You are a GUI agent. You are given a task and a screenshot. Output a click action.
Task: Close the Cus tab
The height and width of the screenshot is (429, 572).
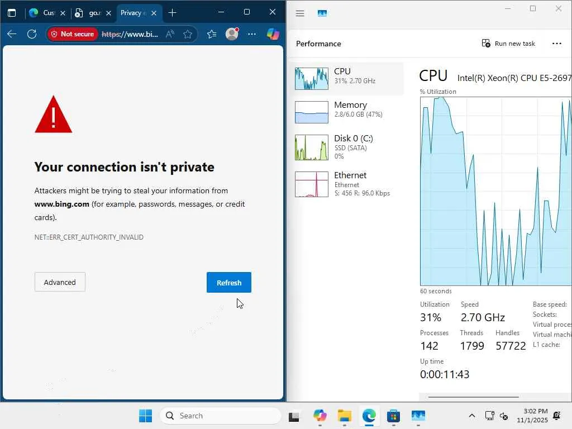[x=63, y=13]
